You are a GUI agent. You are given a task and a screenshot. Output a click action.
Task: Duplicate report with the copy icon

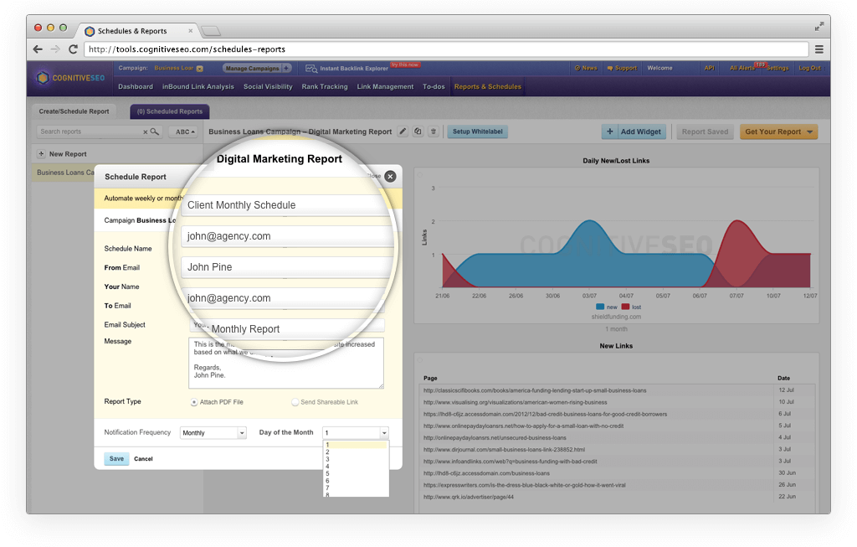pyautogui.click(x=418, y=132)
